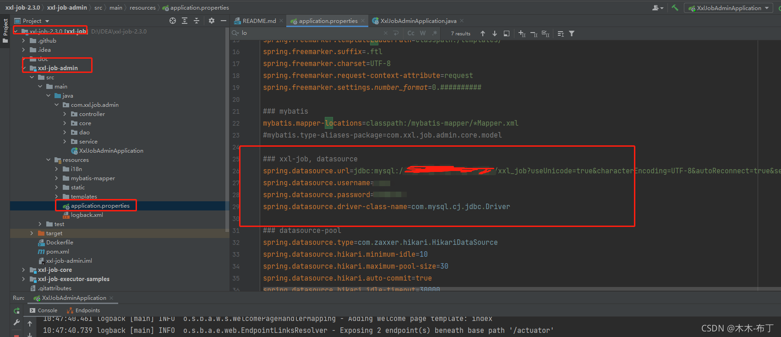Collapse the resources folder
Image resolution: width=781 pixels, height=337 pixels.
coord(49,160)
